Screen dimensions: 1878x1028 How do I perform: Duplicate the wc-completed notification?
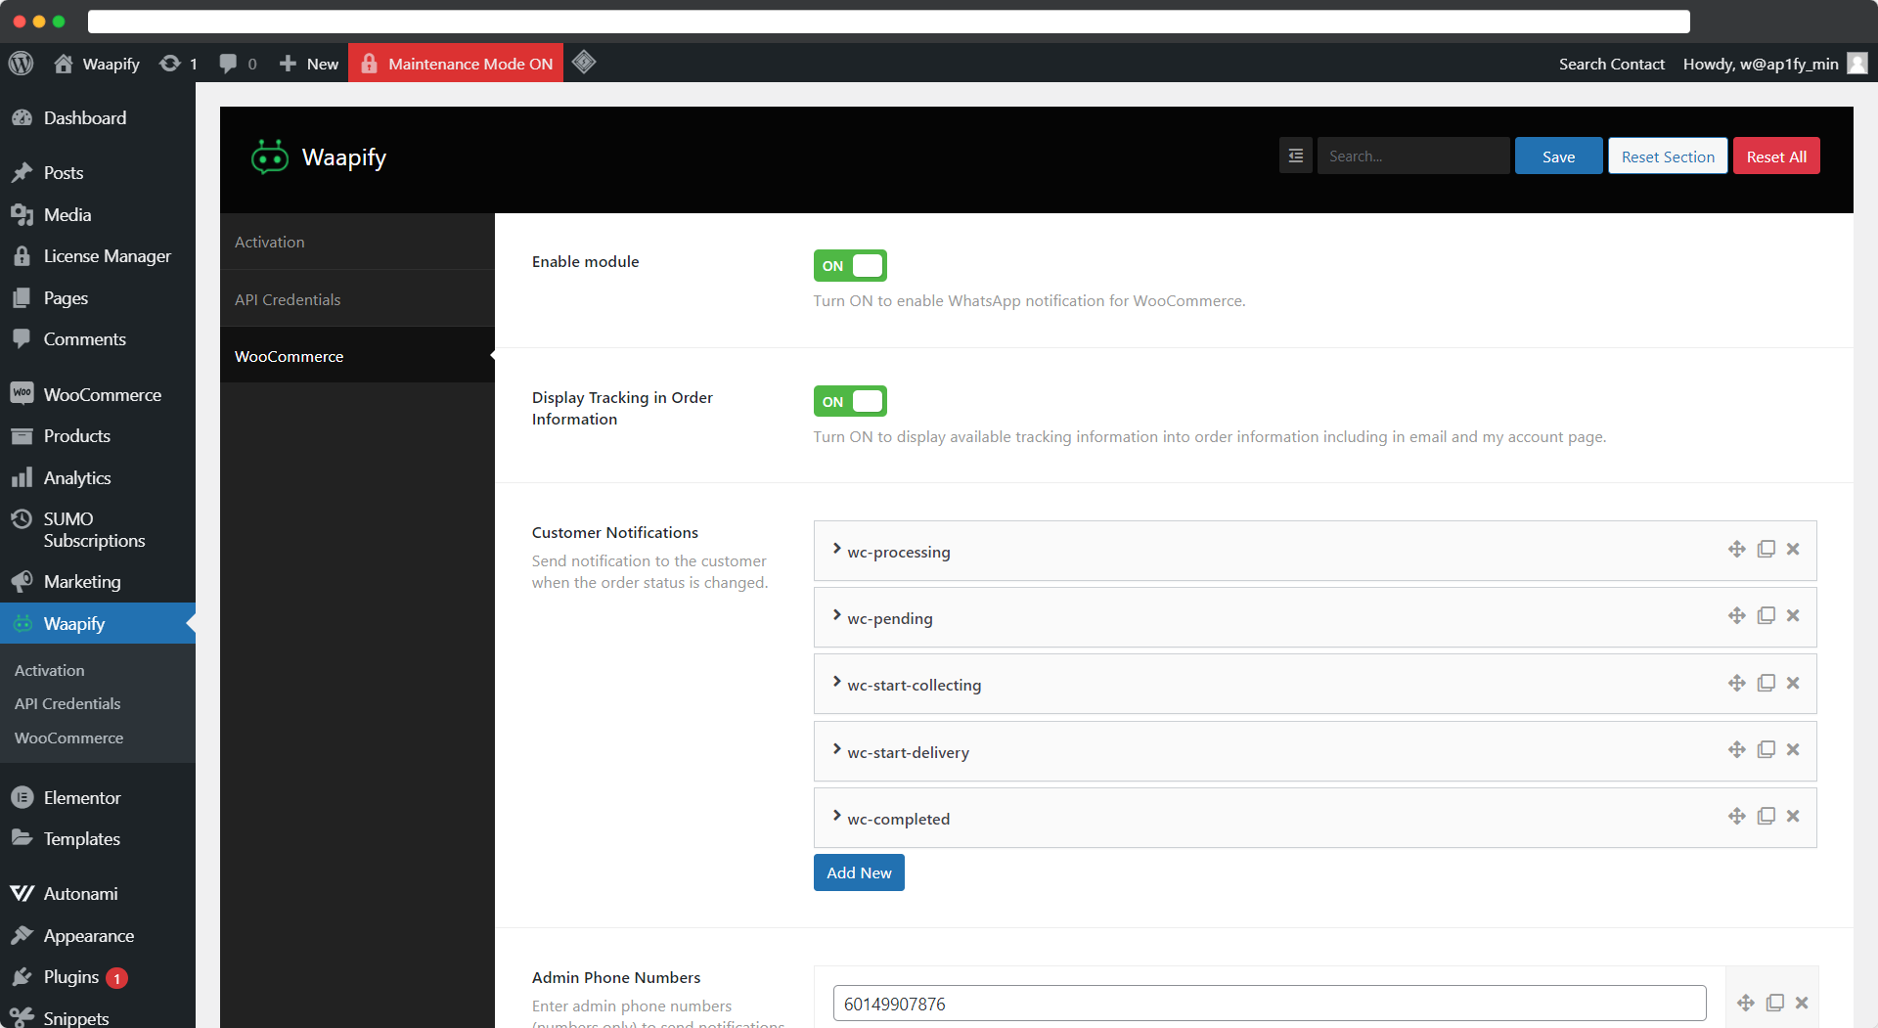(1766, 817)
